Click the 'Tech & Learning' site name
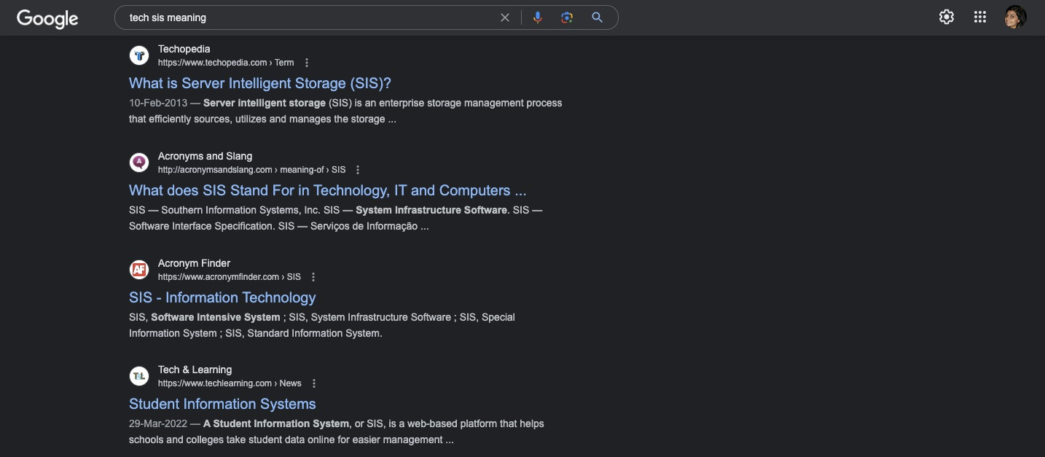Screen dimensions: 1045x457 pyautogui.click(x=195, y=370)
